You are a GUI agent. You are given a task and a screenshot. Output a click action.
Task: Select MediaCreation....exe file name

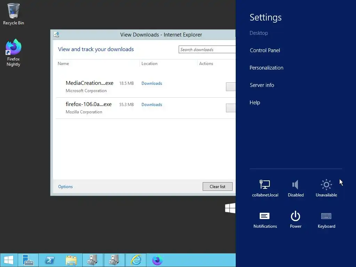89,83
